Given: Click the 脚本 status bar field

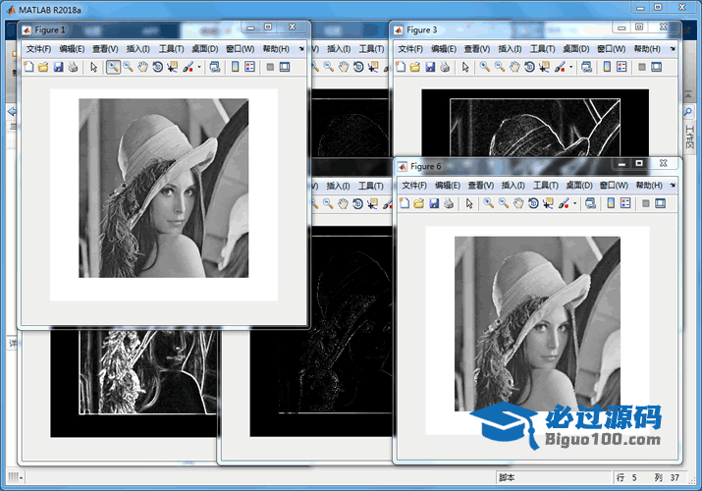Looking at the screenshot, I should (x=554, y=477).
